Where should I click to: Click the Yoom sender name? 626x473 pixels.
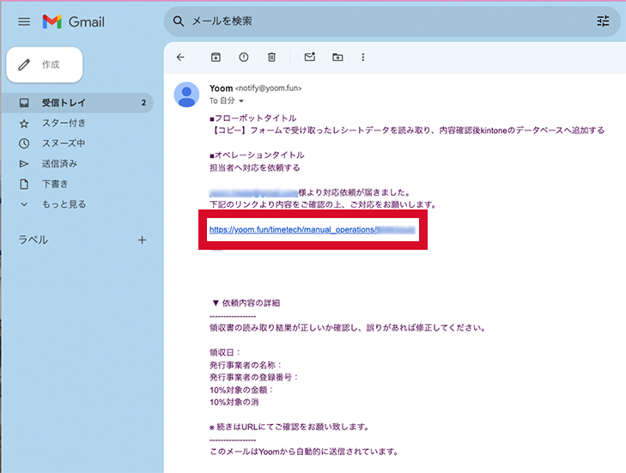pyautogui.click(x=222, y=88)
